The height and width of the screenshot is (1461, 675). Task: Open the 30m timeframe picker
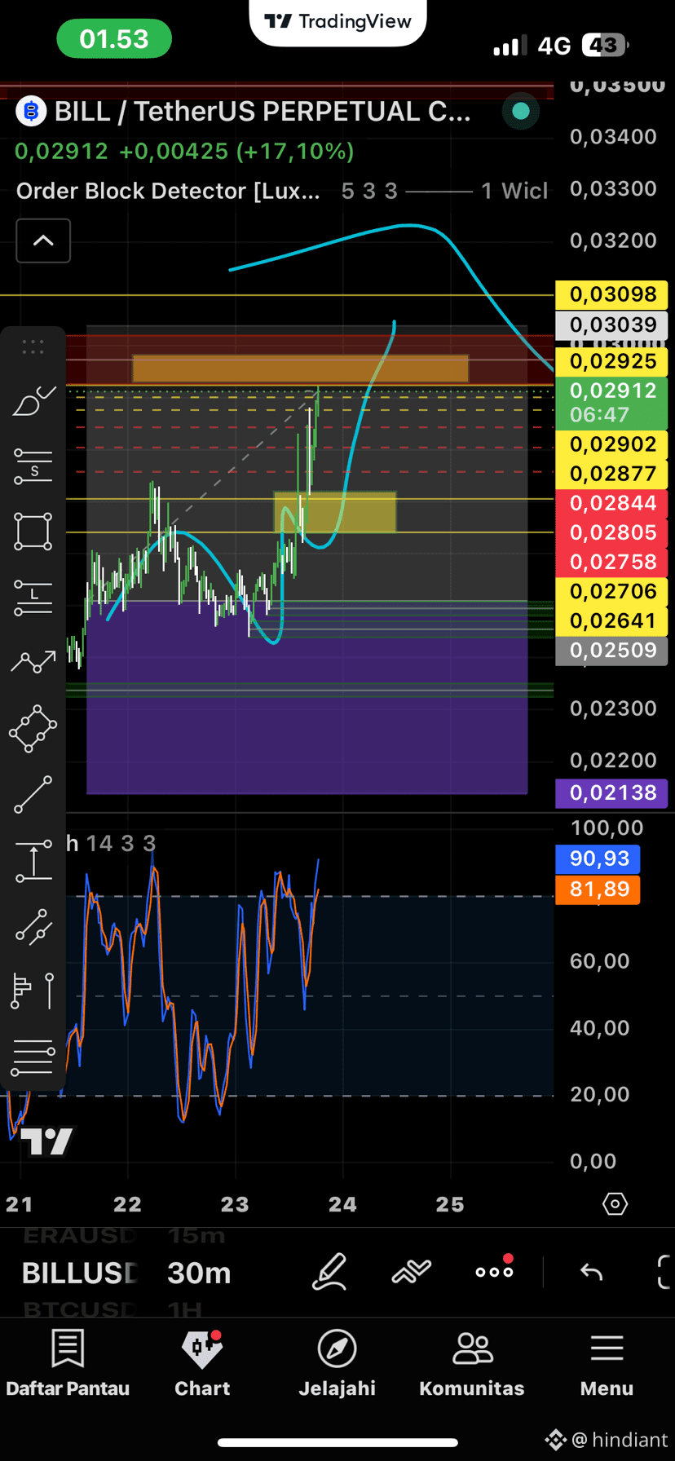point(199,1273)
